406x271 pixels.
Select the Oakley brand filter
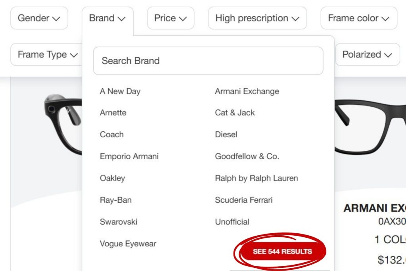point(112,178)
